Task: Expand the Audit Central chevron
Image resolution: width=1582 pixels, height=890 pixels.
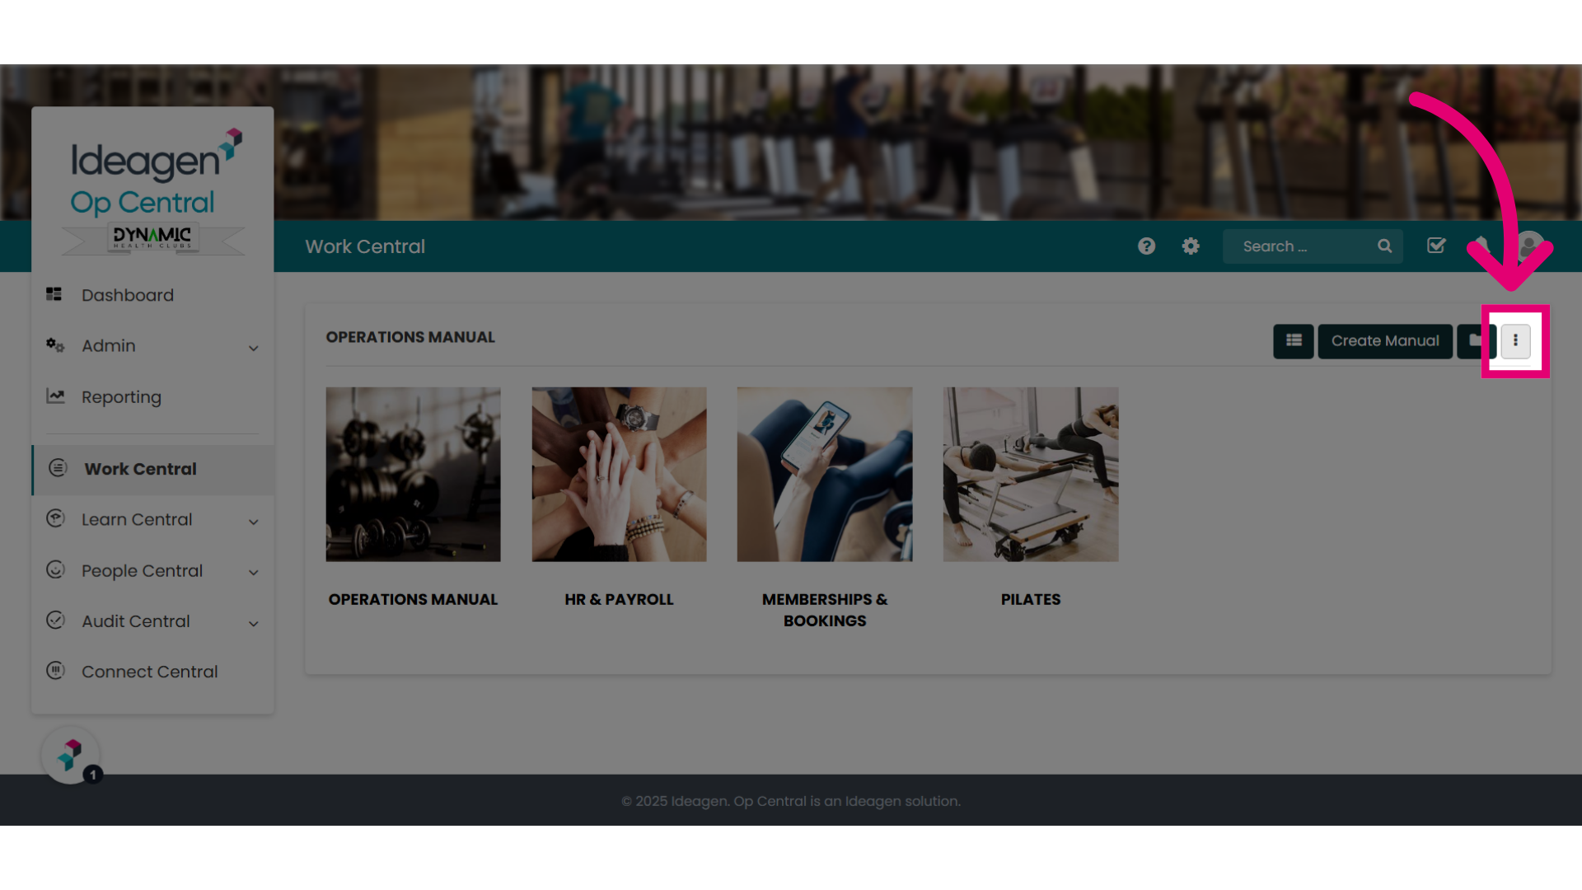Action: click(x=254, y=624)
